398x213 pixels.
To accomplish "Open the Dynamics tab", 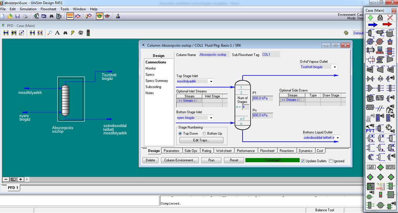I will pos(305,151).
